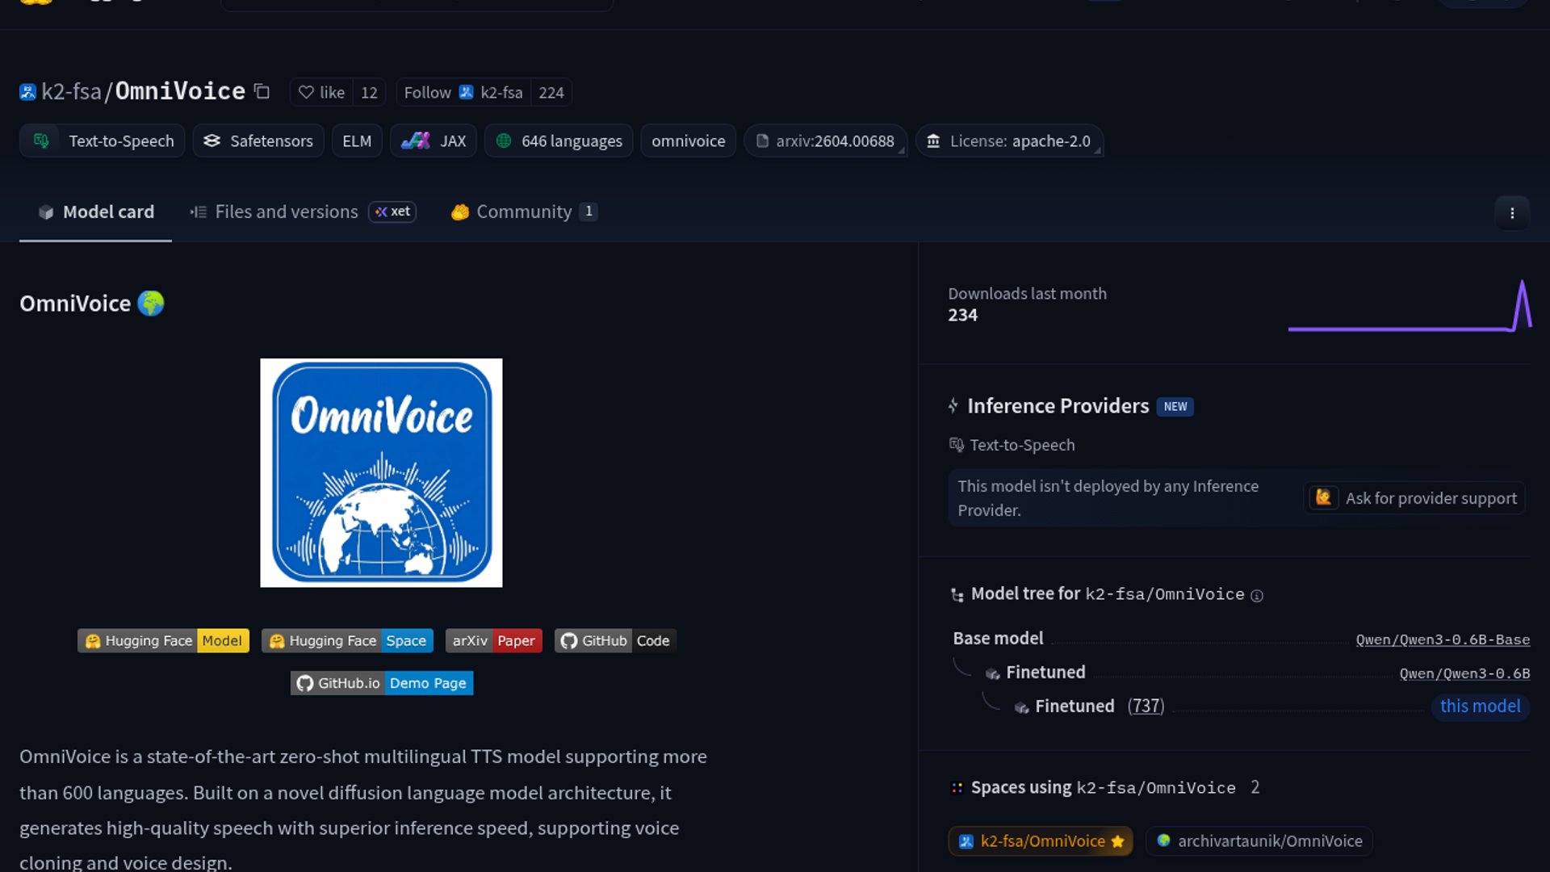This screenshot has width=1550, height=872.
Task: Open the GitHub Code badge
Action: tap(615, 640)
